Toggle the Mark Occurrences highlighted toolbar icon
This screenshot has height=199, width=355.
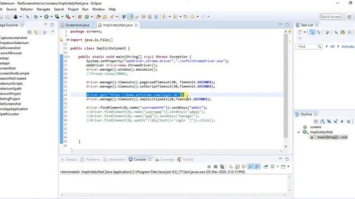130,17
